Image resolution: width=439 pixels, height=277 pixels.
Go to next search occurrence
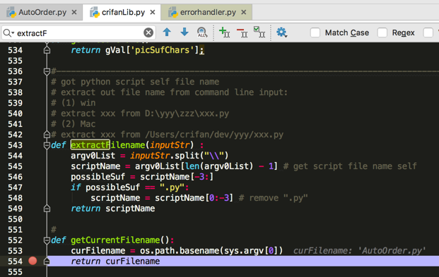click(x=185, y=32)
